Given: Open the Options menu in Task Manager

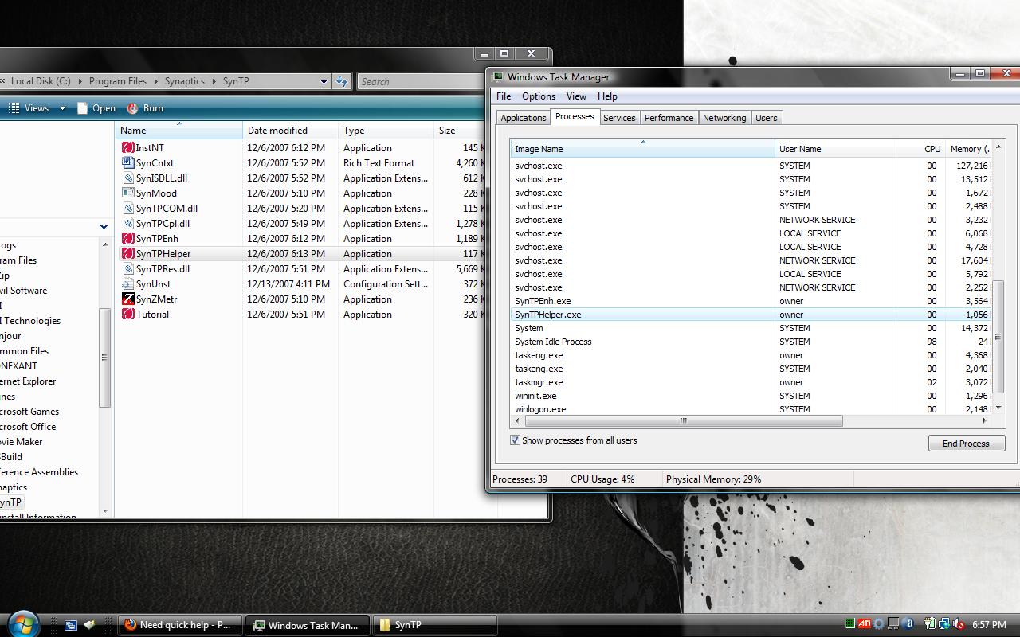Looking at the screenshot, I should point(539,96).
